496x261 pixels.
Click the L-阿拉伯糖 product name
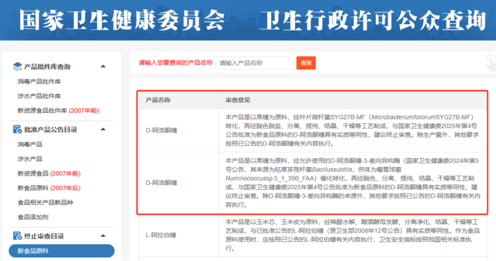[161, 235]
